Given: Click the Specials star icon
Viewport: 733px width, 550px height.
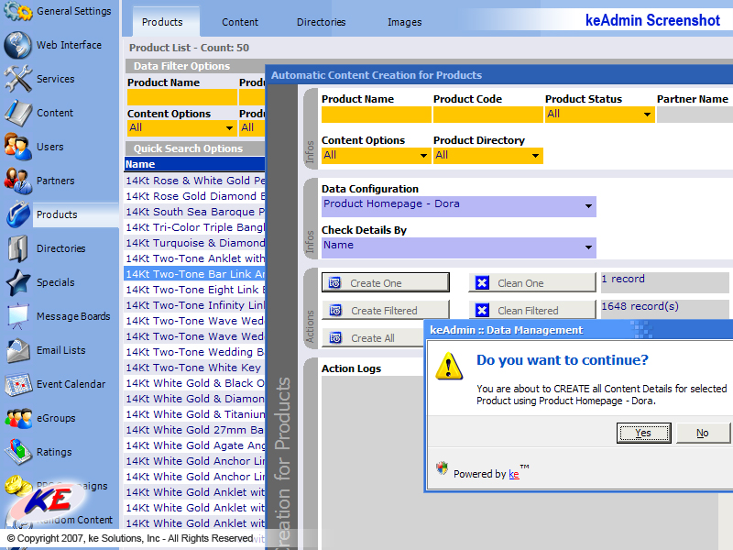Looking at the screenshot, I should (x=17, y=282).
